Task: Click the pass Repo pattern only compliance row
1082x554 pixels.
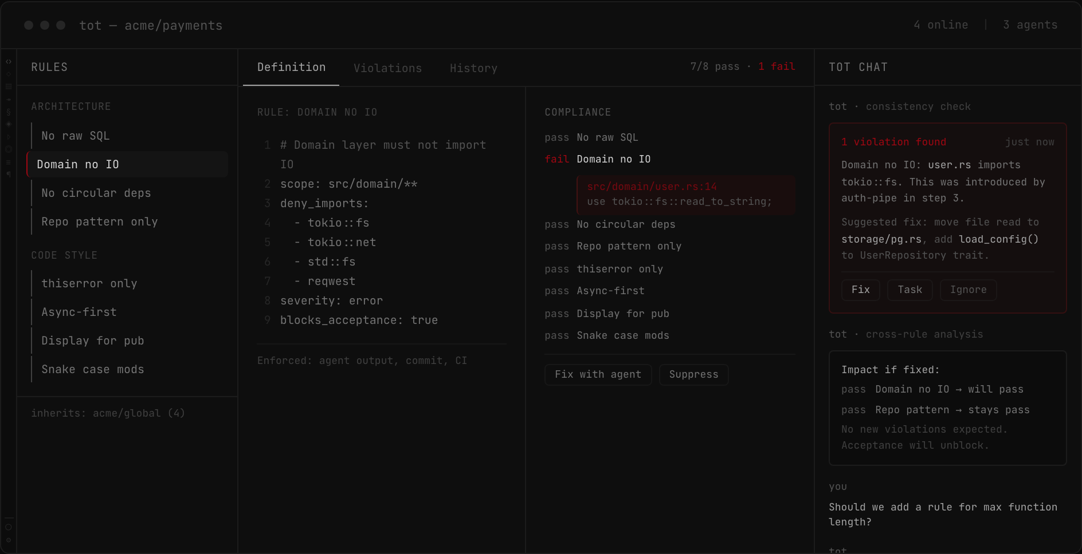Action: [669, 246]
